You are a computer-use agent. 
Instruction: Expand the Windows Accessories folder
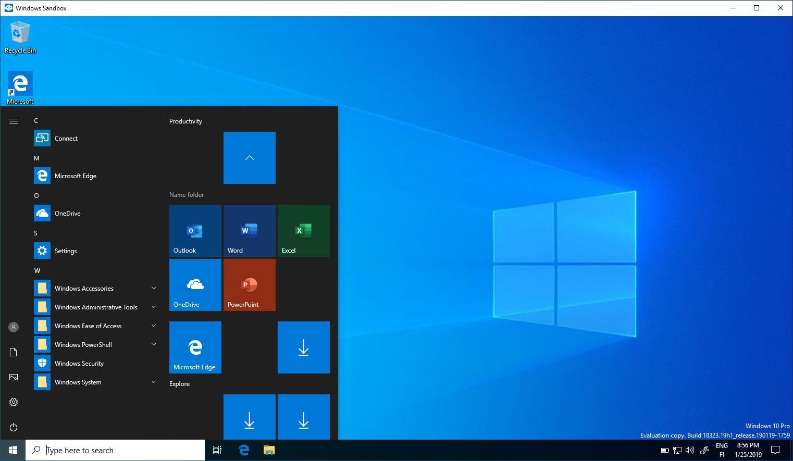point(95,288)
